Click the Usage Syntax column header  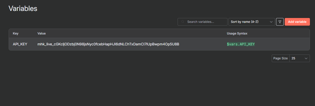coord(237,33)
